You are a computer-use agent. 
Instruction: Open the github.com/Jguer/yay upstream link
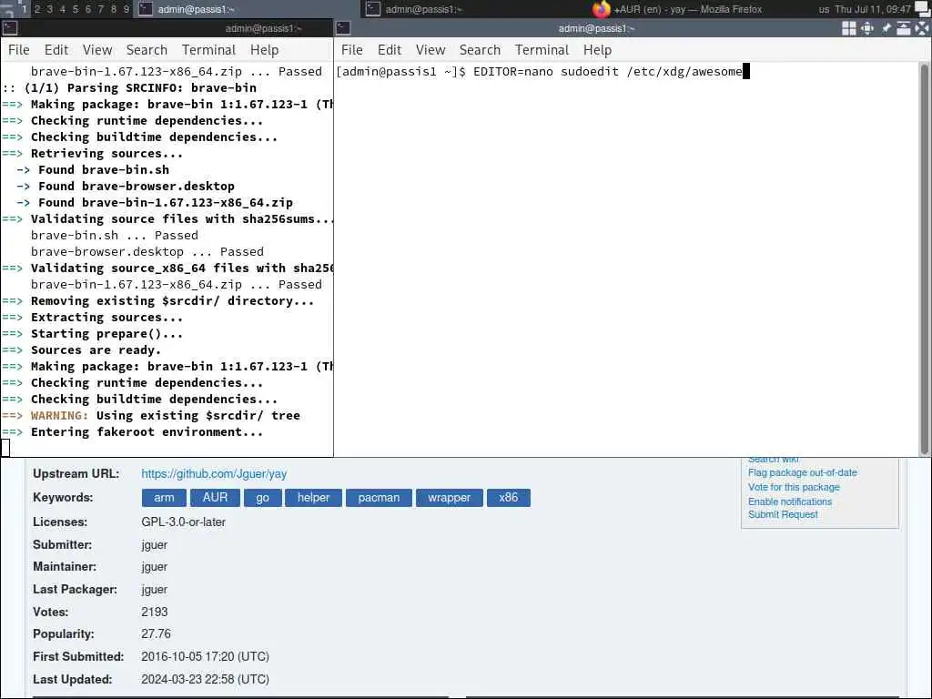(214, 473)
